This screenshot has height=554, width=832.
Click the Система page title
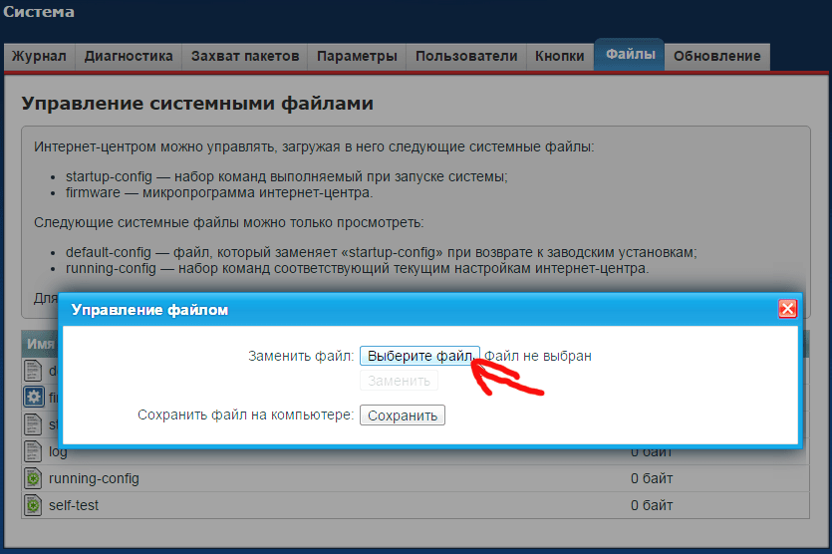click(x=38, y=12)
